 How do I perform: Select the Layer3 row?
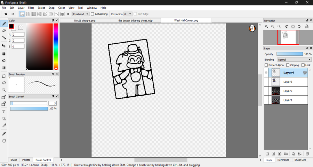(286, 82)
